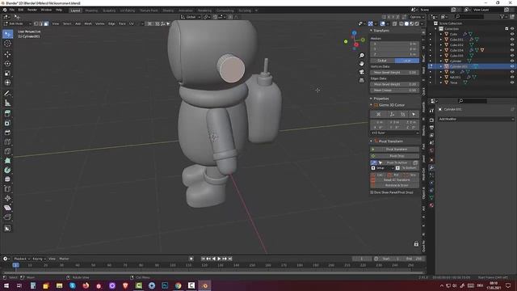Image resolution: width=517 pixels, height=291 pixels.
Task: Activate the Rotate tool
Action: (7, 64)
